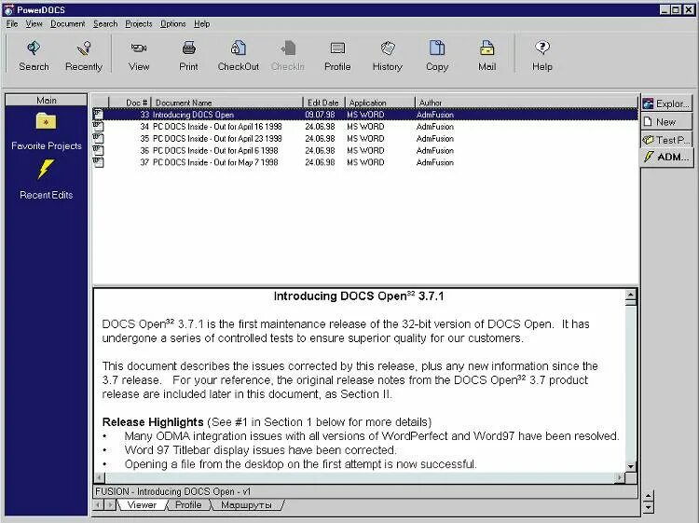Switch to the Маршруты tab
The height and width of the screenshot is (523, 699).
coord(246,505)
